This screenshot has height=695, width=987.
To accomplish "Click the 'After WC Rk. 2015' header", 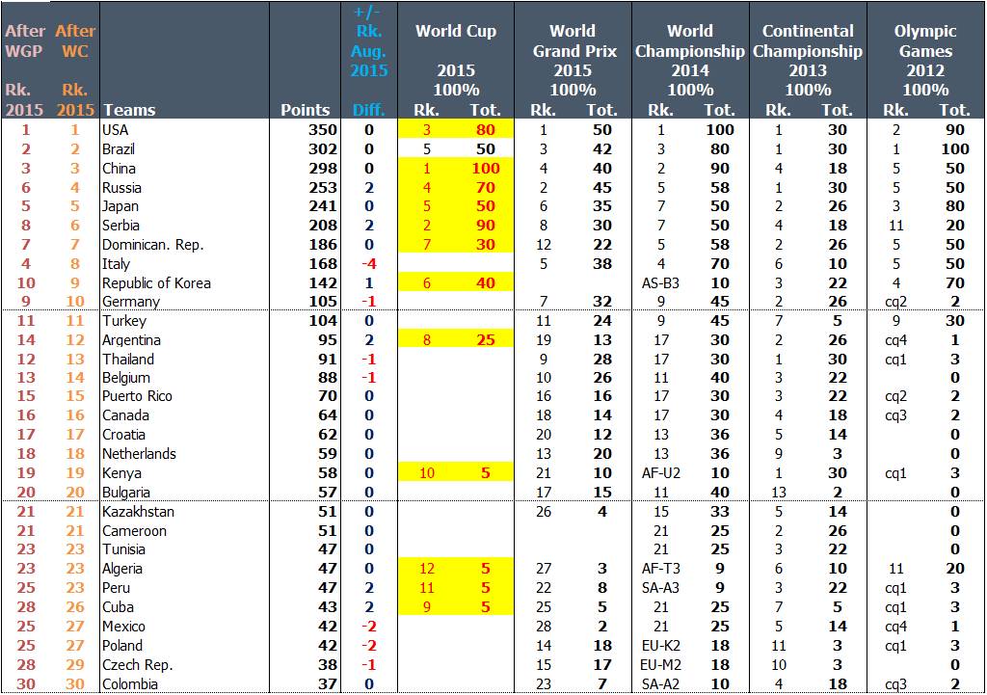I will coord(75,69).
